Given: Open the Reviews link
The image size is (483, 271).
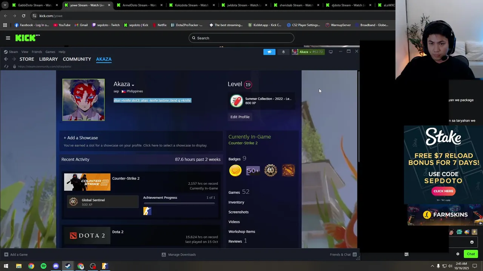Looking at the screenshot, I should tap(235, 241).
